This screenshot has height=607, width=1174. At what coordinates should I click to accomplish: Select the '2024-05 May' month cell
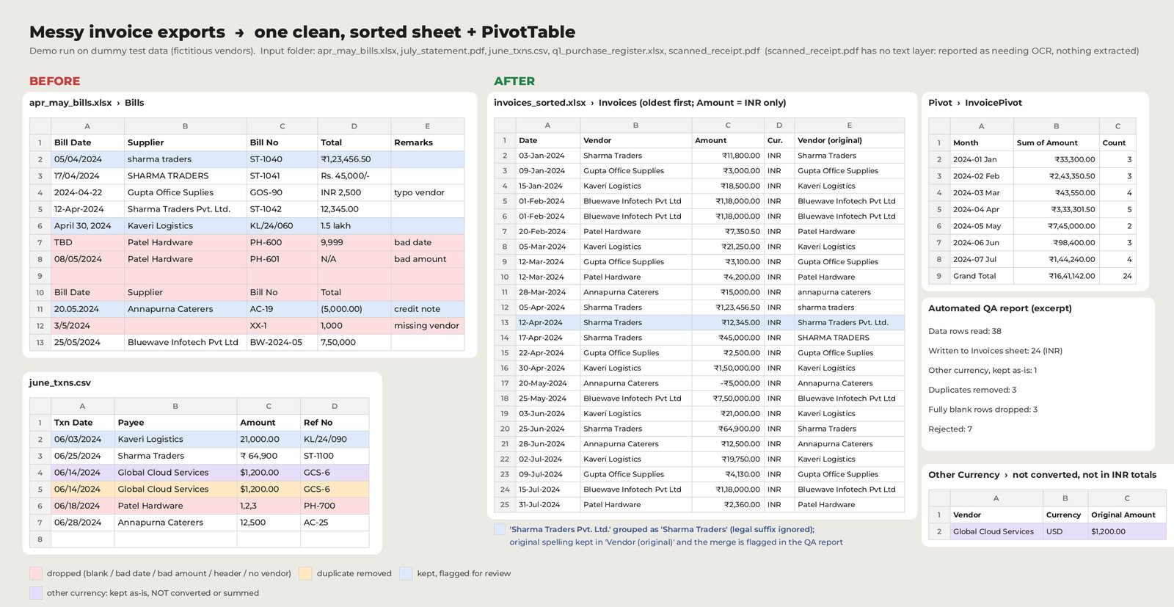pyautogui.click(x=982, y=226)
